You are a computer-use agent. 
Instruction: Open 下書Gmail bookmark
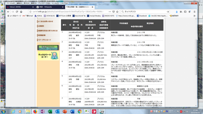[28, 16]
